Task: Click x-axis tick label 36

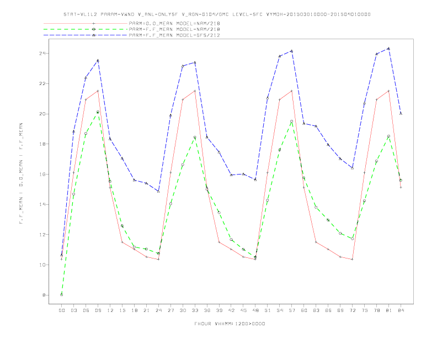Action: pos(207,310)
